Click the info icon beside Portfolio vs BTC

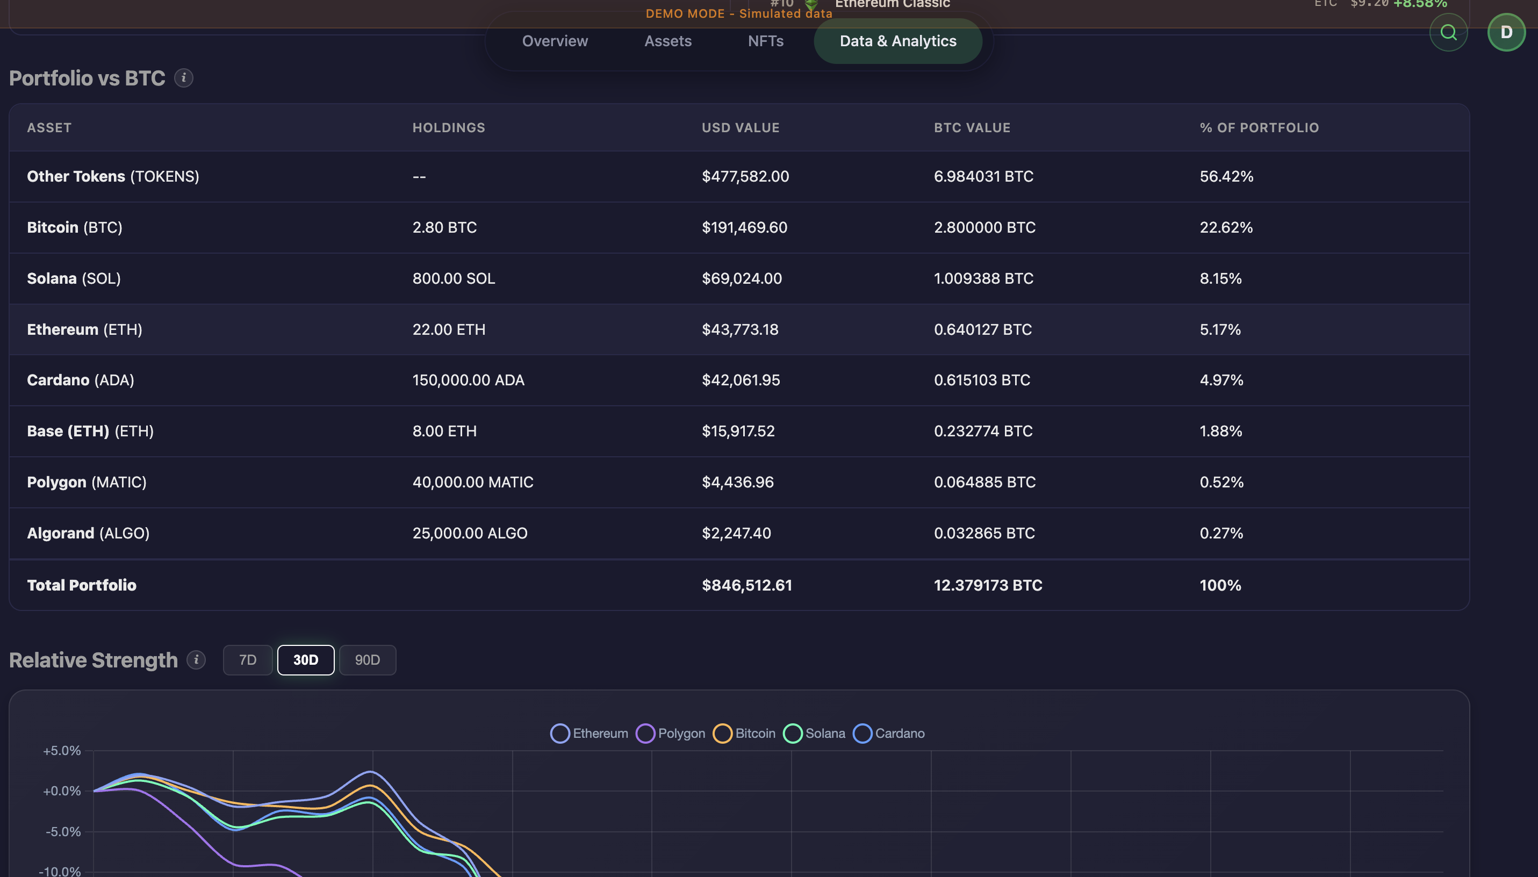click(184, 78)
